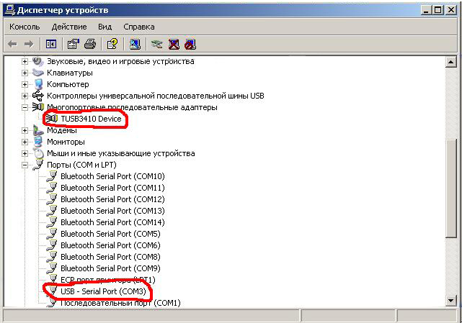Select TUSB3410 Device
Viewport: 462px width, 323px height.
(91, 119)
